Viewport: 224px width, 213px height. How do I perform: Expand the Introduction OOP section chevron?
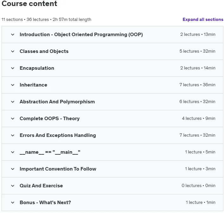point(13,35)
